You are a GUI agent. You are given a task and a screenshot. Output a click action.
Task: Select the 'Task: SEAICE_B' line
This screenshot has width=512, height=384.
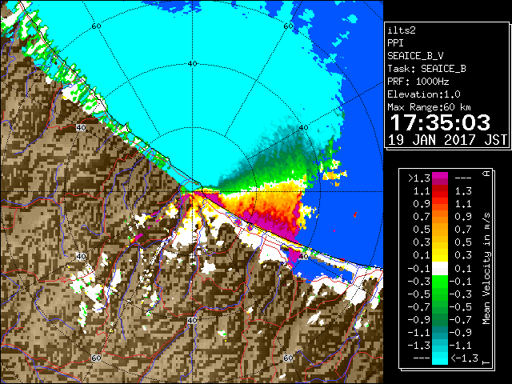tap(426, 69)
